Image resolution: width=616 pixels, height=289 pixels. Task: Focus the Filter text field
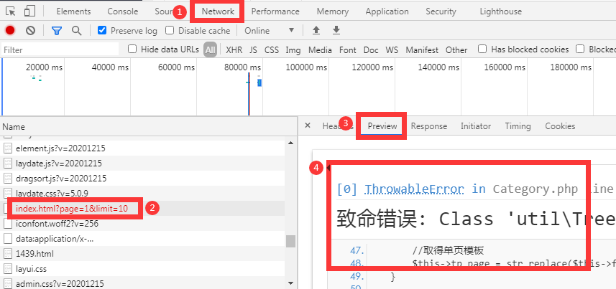pyautogui.click(x=60, y=49)
